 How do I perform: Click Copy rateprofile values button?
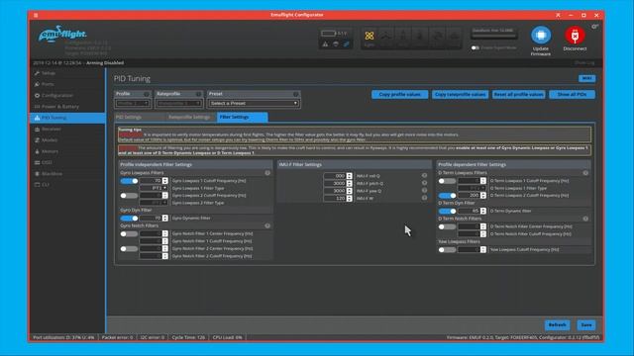(x=460, y=95)
